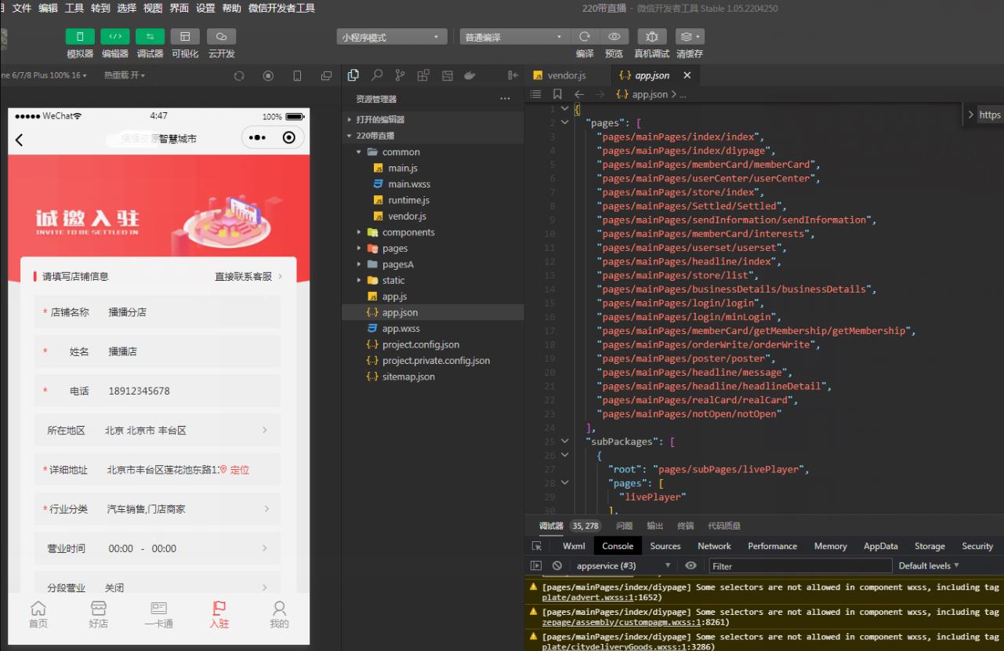This screenshot has height=651, width=1004.
Task: Click the 真机调试 remote debug icon
Action: (x=652, y=37)
